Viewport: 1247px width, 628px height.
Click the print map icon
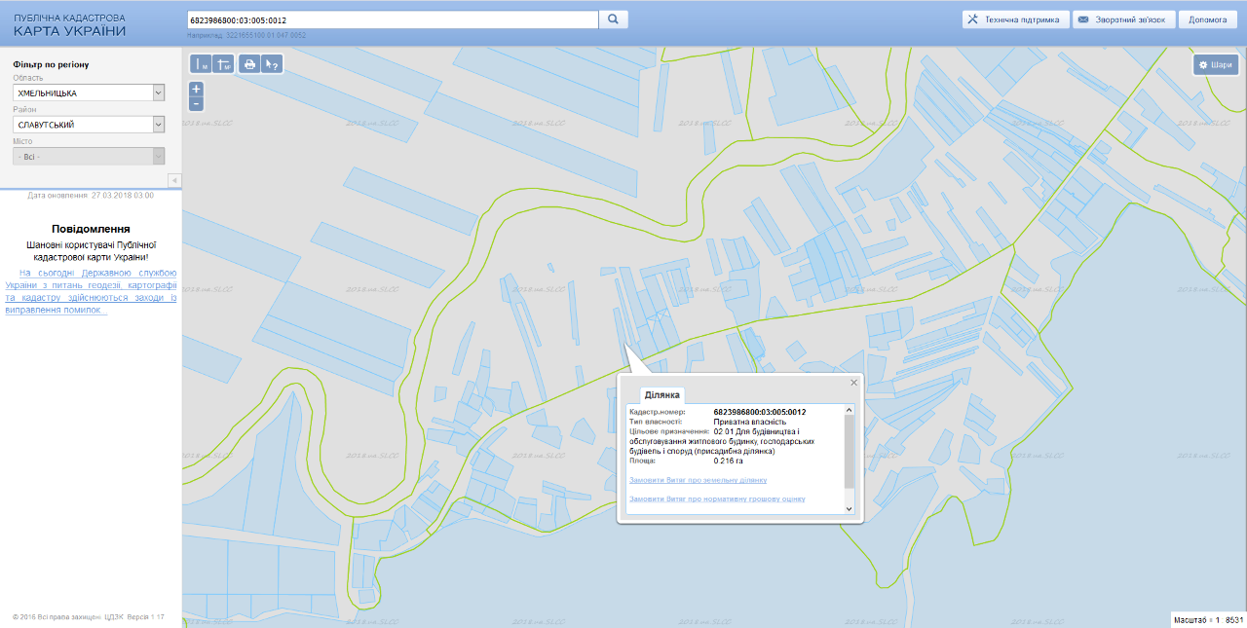point(249,64)
